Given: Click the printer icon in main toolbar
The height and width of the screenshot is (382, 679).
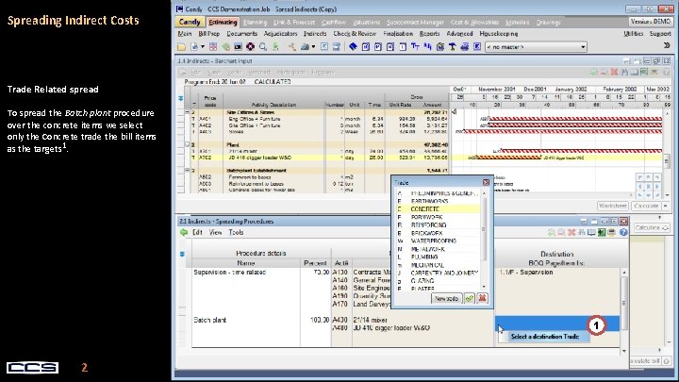Looking at the screenshot, I should coord(465,47).
